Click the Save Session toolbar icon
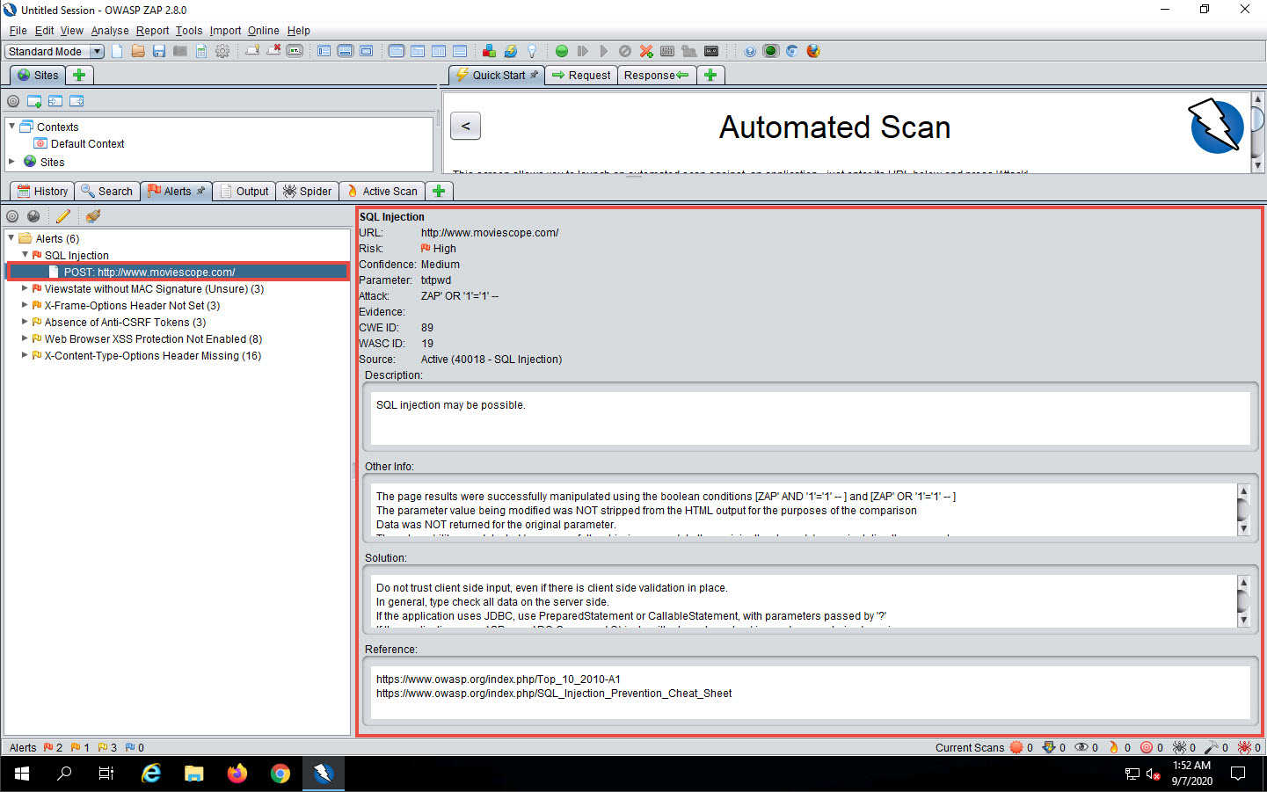Viewport: 1267px width, 792px height. click(x=159, y=51)
